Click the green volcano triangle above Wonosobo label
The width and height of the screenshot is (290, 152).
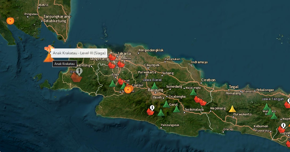coord(267,107)
